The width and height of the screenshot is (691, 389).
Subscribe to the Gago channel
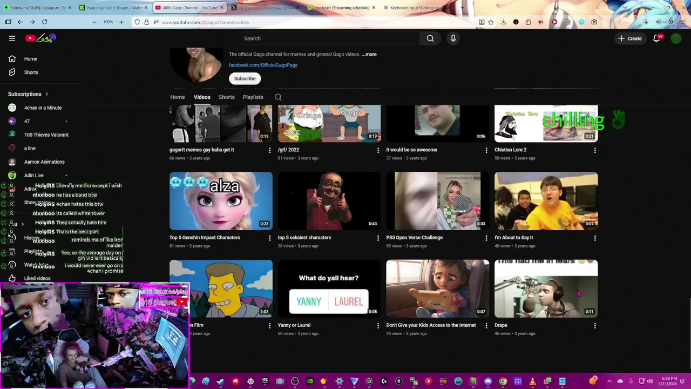click(x=245, y=78)
